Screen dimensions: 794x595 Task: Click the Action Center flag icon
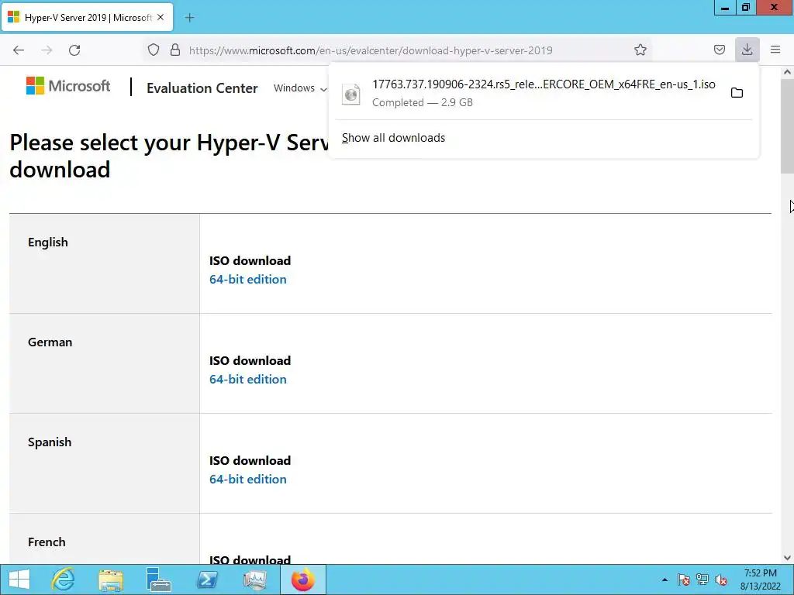click(x=684, y=580)
